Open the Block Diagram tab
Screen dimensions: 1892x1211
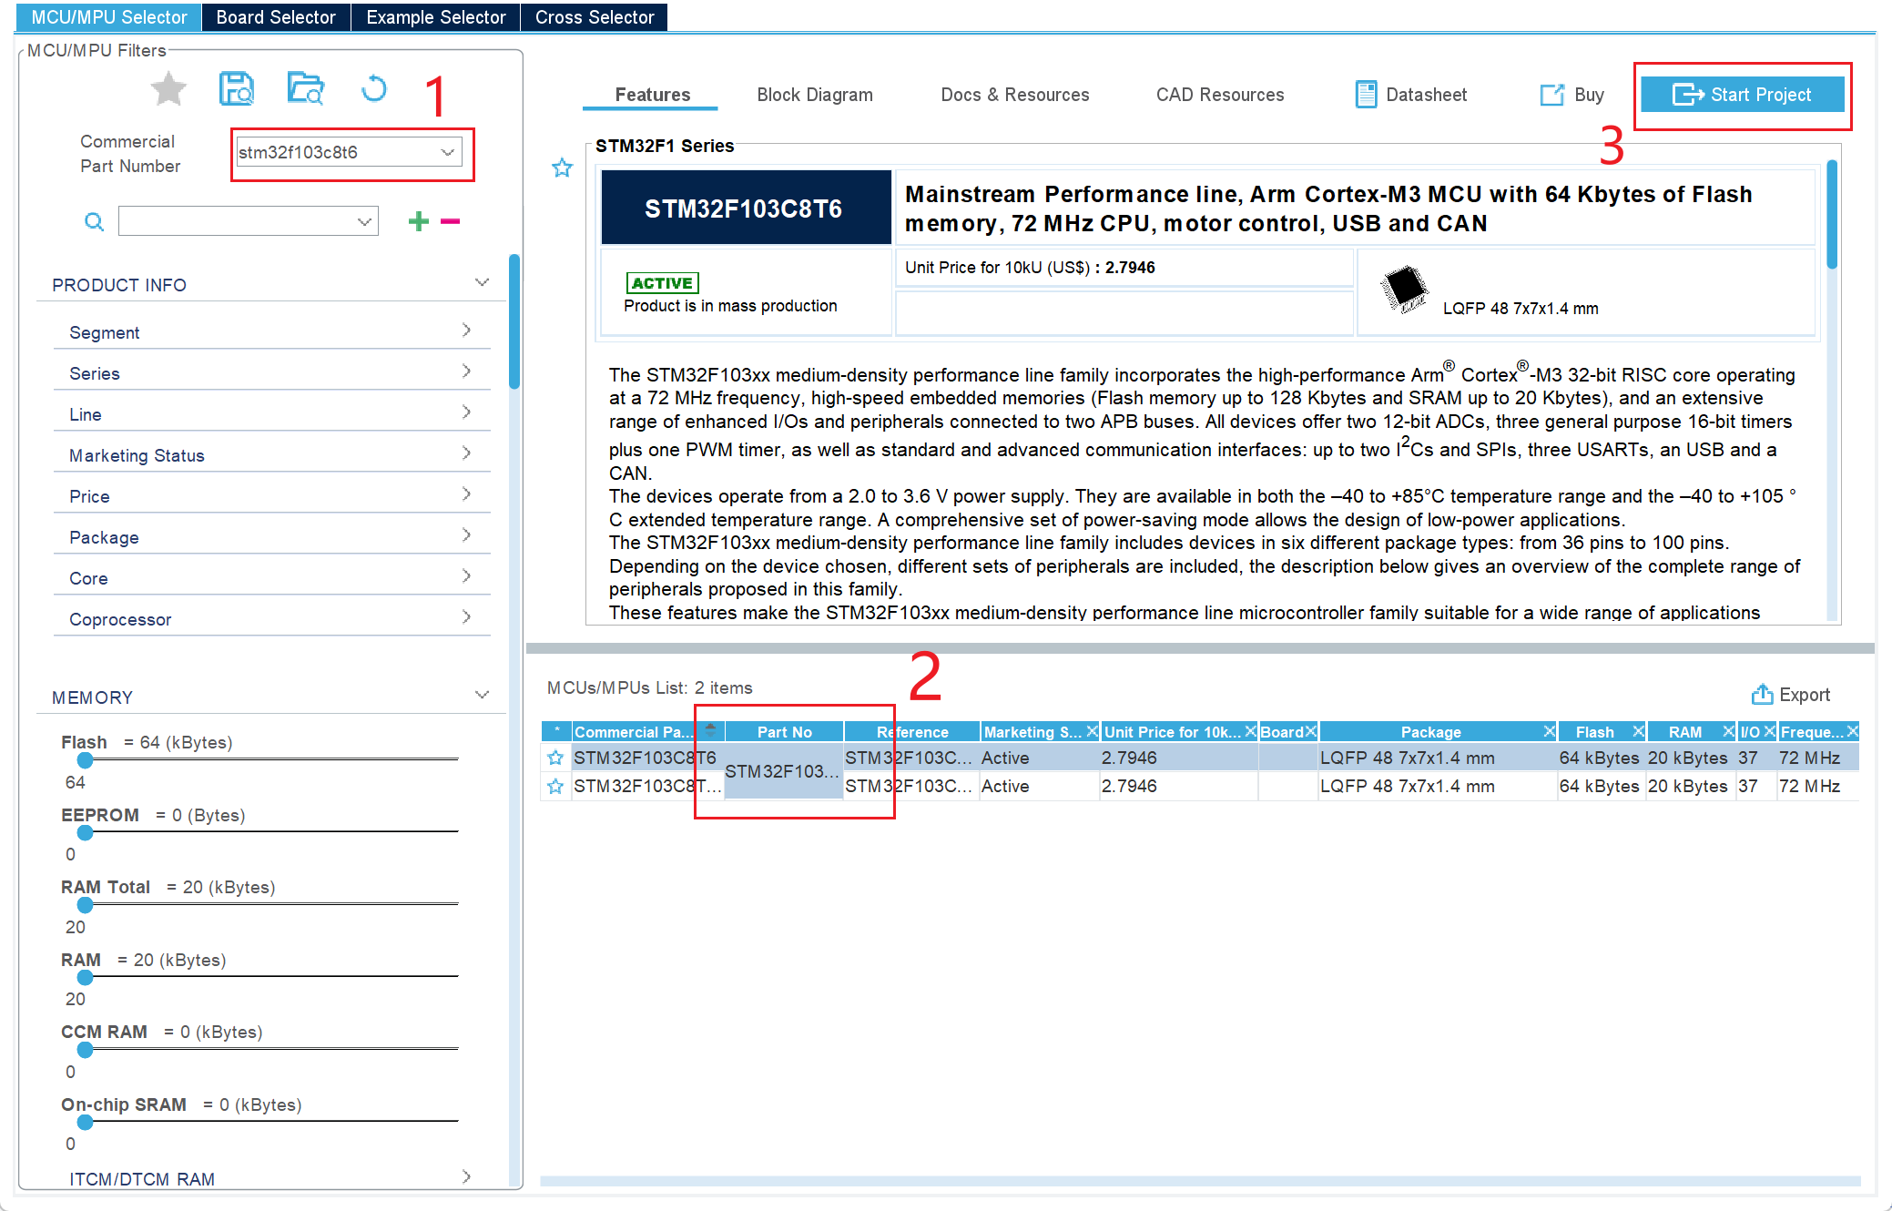coord(814,95)
